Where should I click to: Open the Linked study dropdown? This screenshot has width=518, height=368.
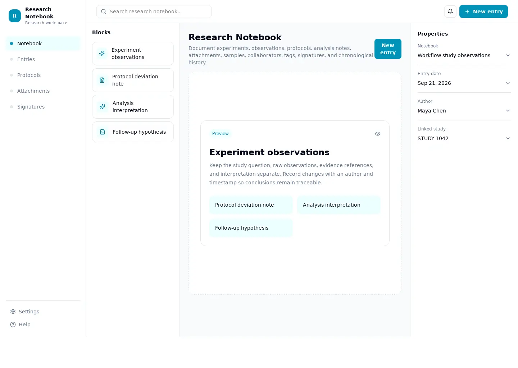[x=464, y=138]
